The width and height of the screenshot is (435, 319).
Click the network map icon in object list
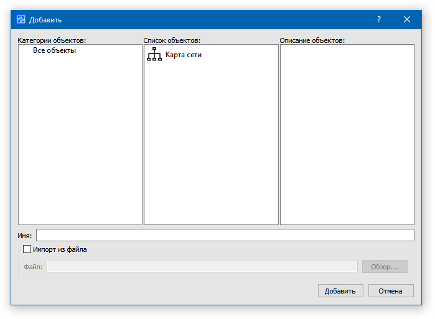[x=154, y=55]
